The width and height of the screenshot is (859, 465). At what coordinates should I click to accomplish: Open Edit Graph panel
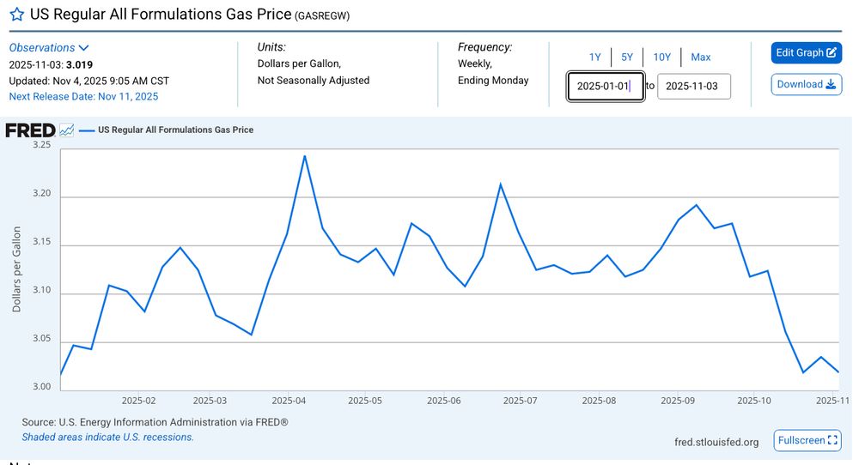point(806,53)
